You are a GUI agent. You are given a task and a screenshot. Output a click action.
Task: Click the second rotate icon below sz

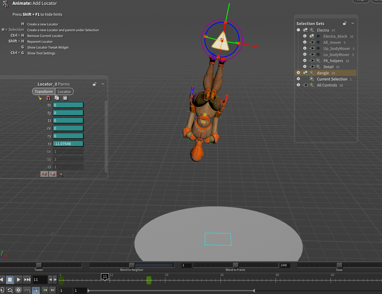point(53,174)
